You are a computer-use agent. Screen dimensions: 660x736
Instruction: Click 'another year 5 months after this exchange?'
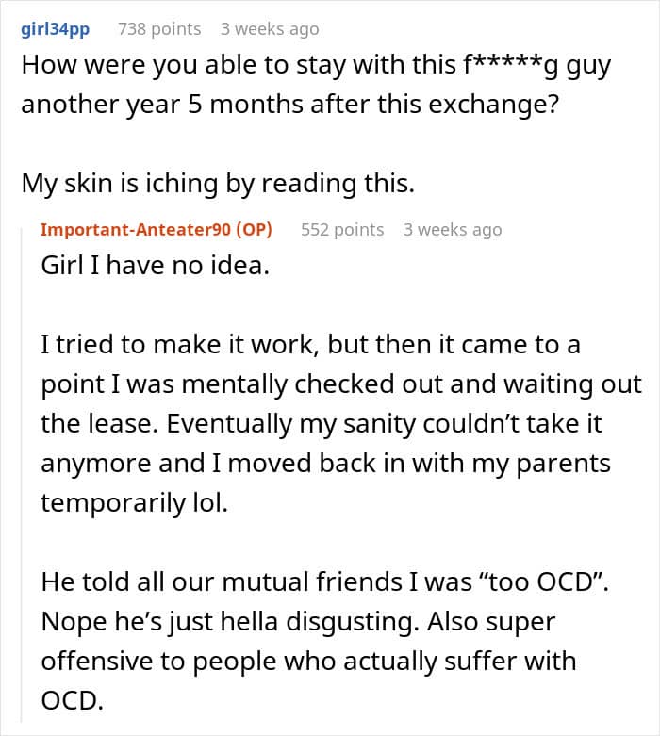[x=290, y=105]
